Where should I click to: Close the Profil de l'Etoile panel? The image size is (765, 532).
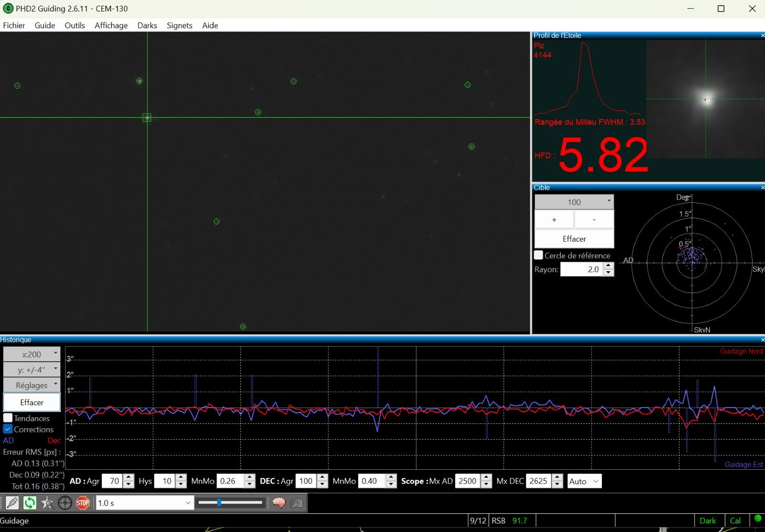point(762,35)
